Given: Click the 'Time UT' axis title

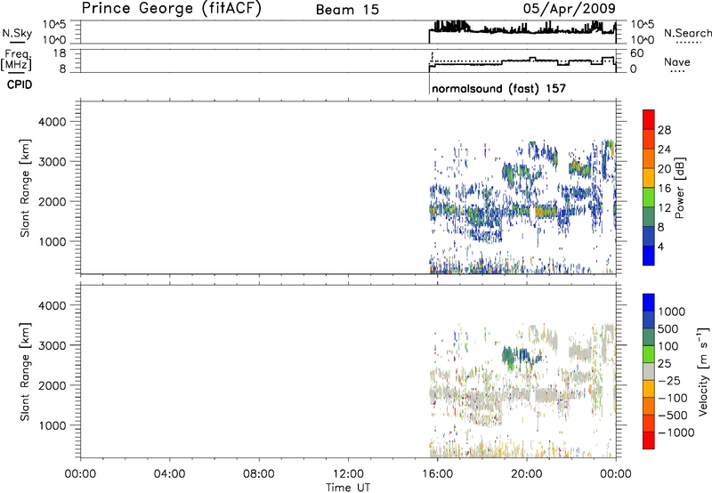Looking at the screenshot, I should click(x=348, y=488).
